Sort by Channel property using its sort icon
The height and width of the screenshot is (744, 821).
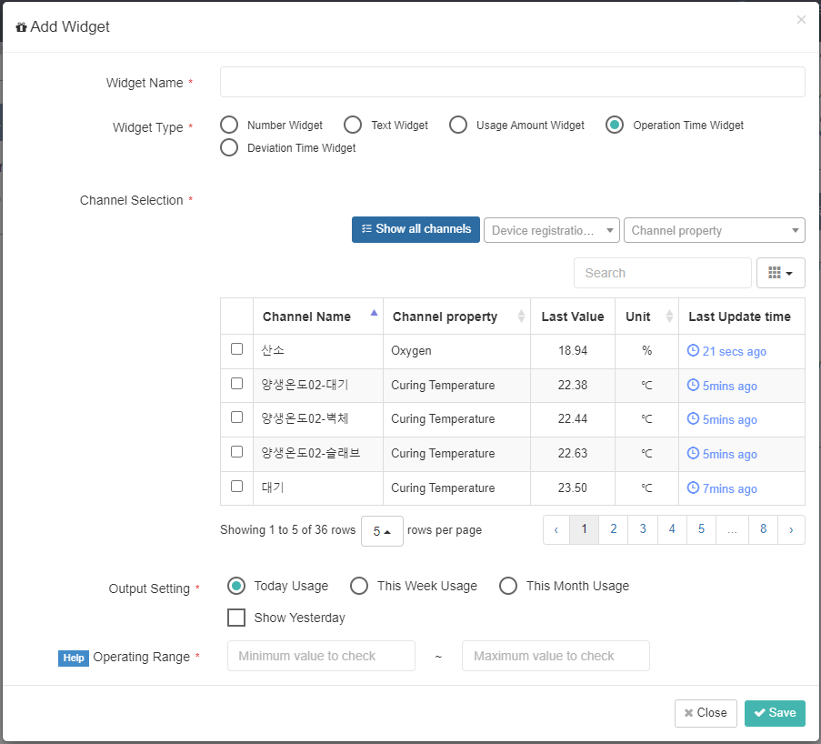click(521, 316)
